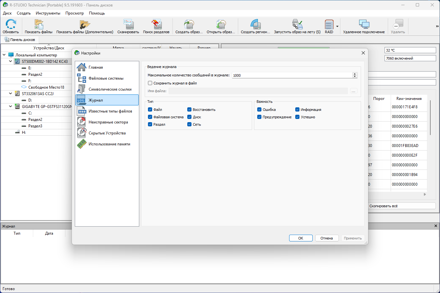Collapse ST3320613AS CC2J drive node
Image resolution: width=440 pixels, height=293 pixels.
pyautogui.click(x=11, y=93)
